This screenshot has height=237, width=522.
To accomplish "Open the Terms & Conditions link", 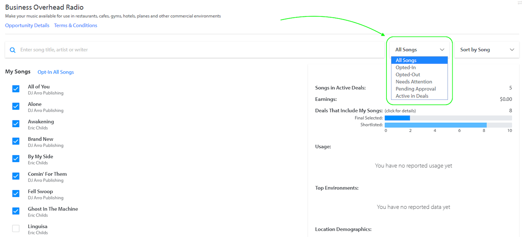I will pos(76,25).
